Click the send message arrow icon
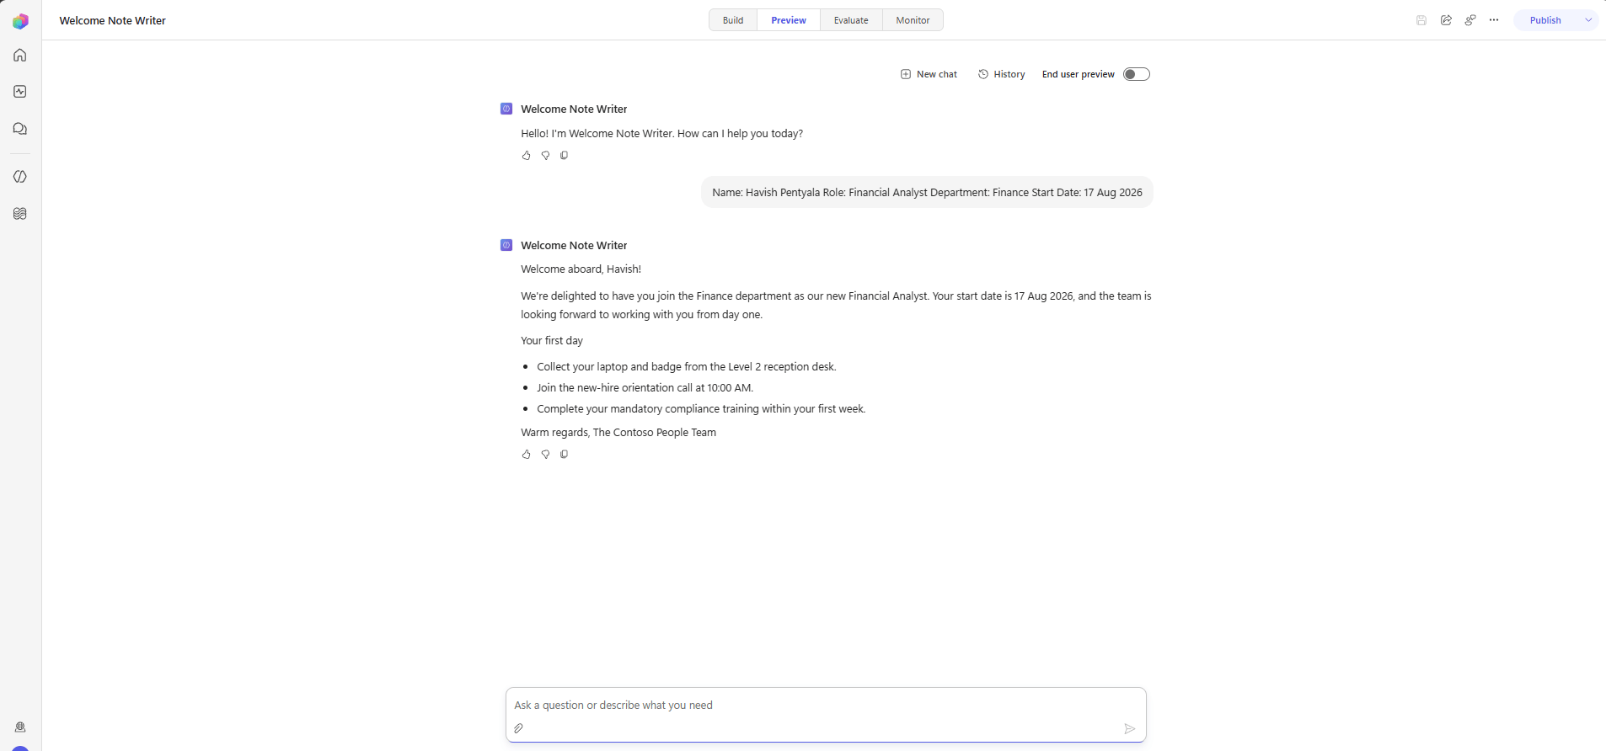 (1130, 728)
